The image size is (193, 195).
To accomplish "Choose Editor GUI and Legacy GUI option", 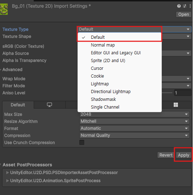I will pyautogui.click(x=120, y=53).
